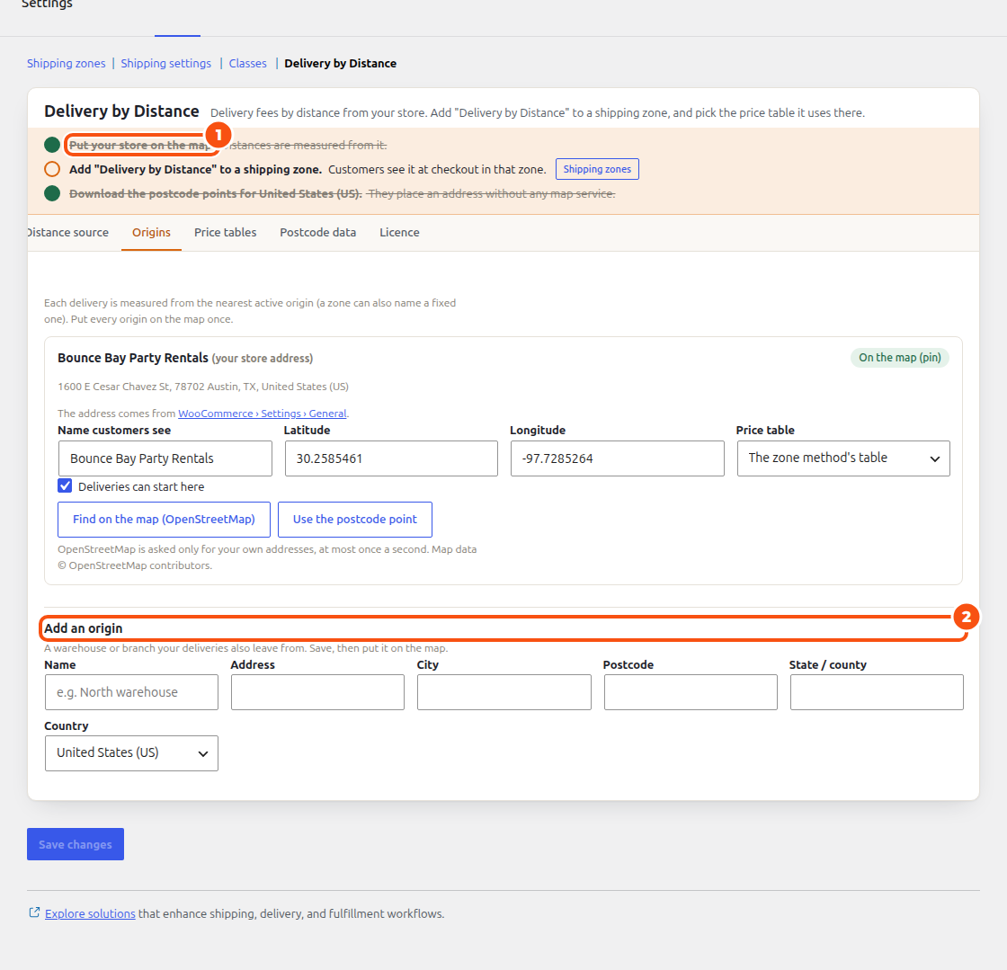Click the text Add "Delivery by Distance" to a shipping zone
The image size is (1007, 970).
tap(195, 170)
